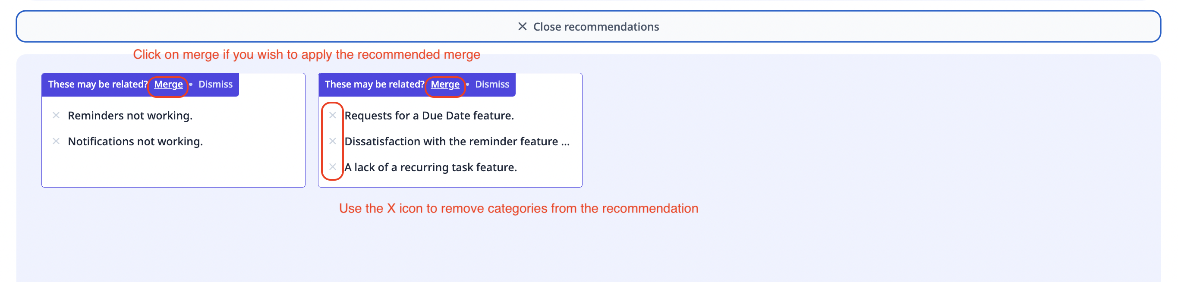This screenshot has width=1178, height=282.
Task: Open truncated "Dissatisfaction with the reminder feature ..." item
Action: (457, 142)
